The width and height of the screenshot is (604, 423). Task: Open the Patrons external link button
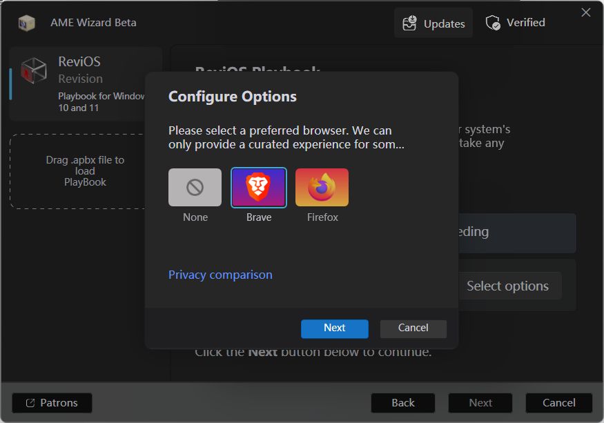52,403
